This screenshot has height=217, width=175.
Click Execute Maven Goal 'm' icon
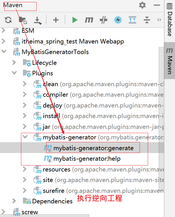click(89, 20)
